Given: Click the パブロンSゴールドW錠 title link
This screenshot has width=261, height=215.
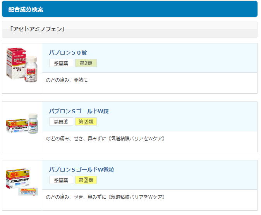Looking at the screenshot, I should pyautogui.click(x=79, y=111).
